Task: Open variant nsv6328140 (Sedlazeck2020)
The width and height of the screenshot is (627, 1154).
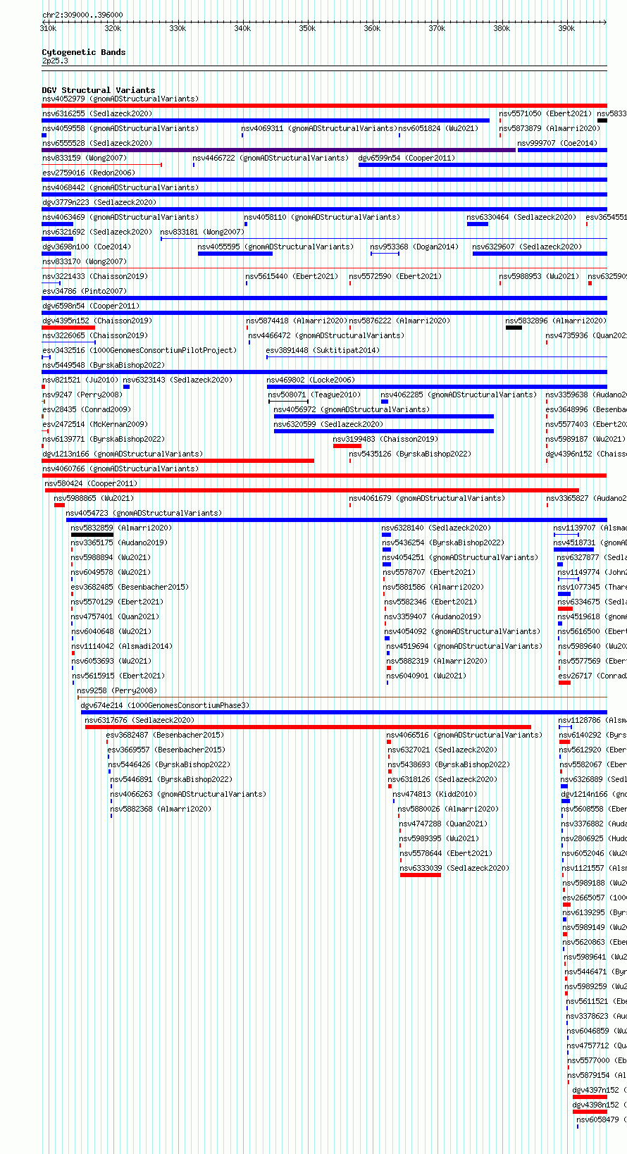Action: tap(437, 528)
